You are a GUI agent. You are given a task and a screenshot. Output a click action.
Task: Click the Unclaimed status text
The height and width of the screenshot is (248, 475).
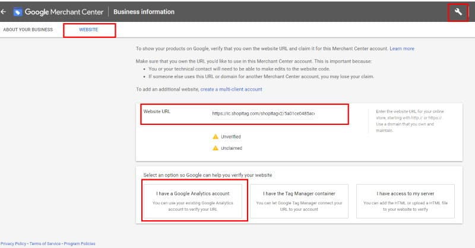[232, 149]
